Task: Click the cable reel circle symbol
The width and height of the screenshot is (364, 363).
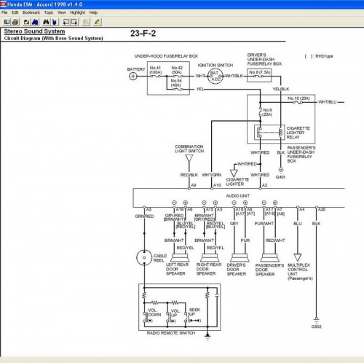Action: click(144, 257)
